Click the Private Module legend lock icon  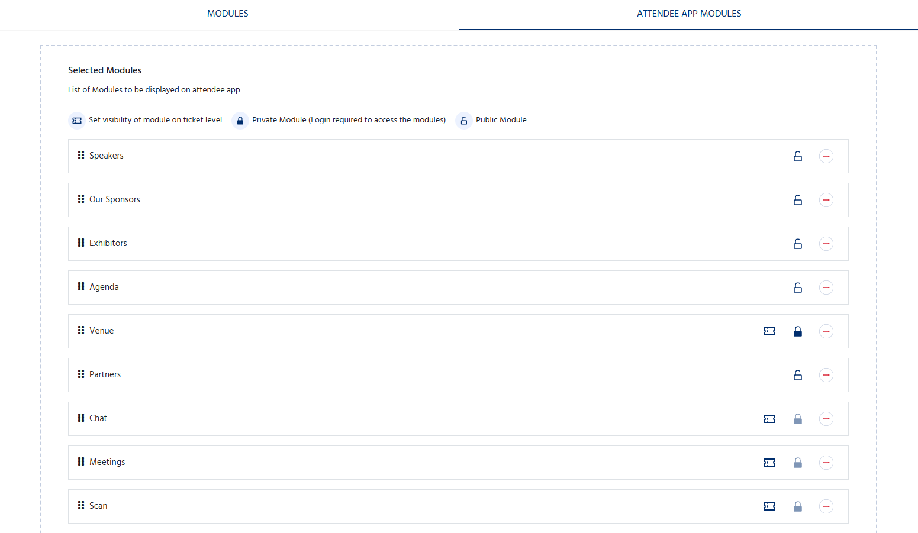pos(240,121)
